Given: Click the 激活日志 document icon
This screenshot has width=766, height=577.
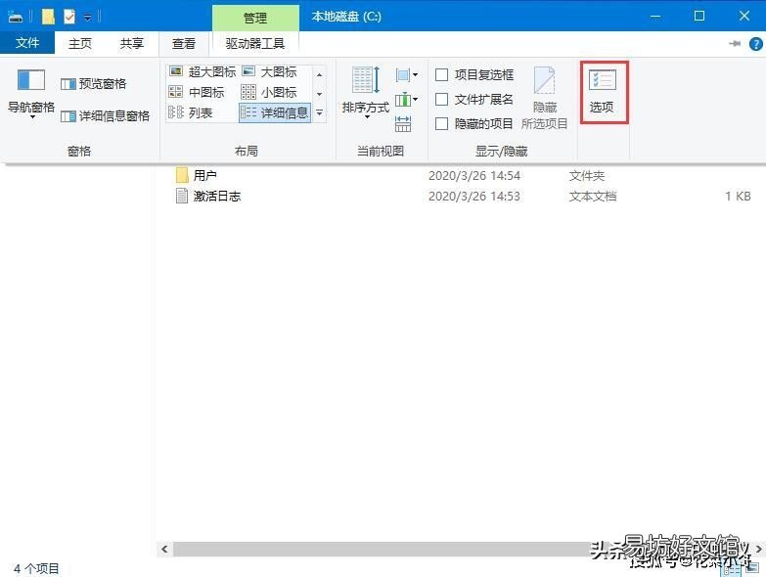Looking at the screenshot, I should coord(182,196).
